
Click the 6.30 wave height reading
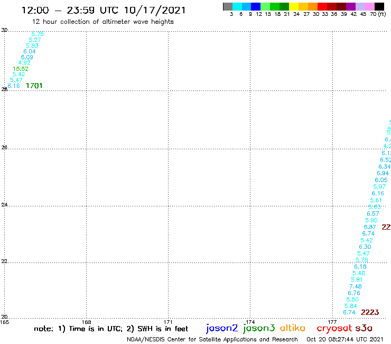coord(365,247)
